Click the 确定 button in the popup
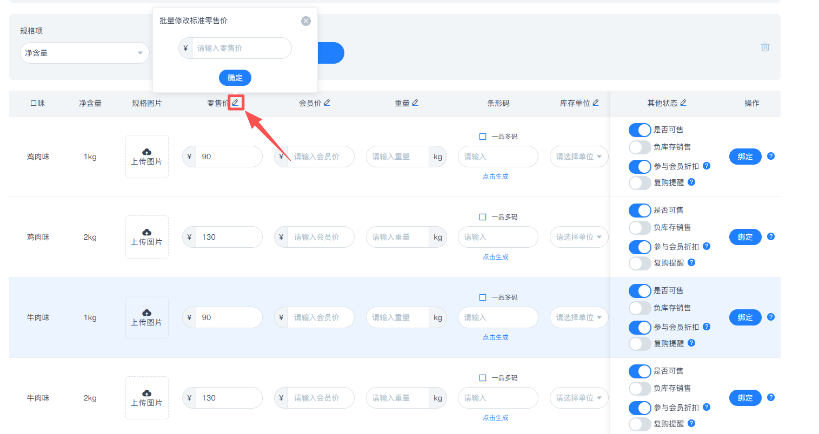 (x=235, y=78)
